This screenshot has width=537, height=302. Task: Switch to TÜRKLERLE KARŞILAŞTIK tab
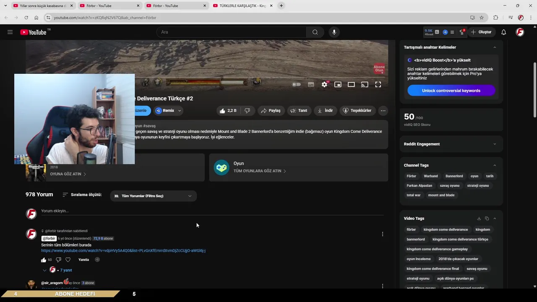point(243,5)
